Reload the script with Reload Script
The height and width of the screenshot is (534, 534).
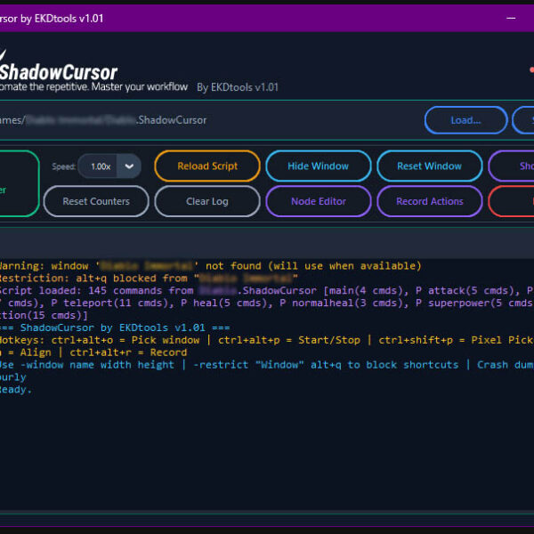click(x=207, y=166)
